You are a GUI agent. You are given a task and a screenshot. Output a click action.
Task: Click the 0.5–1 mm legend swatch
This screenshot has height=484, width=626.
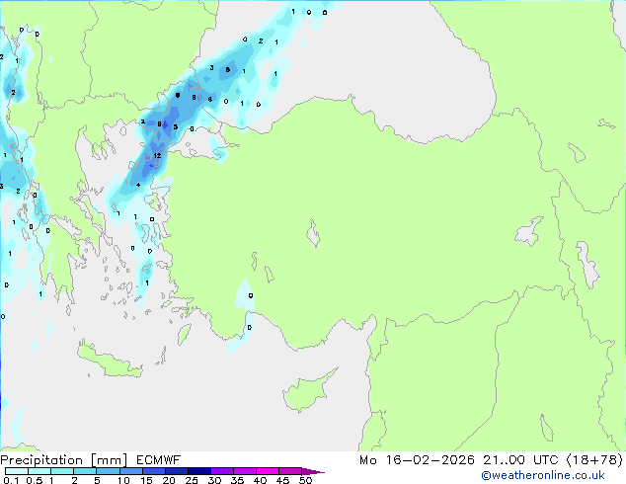pos(39,471)
